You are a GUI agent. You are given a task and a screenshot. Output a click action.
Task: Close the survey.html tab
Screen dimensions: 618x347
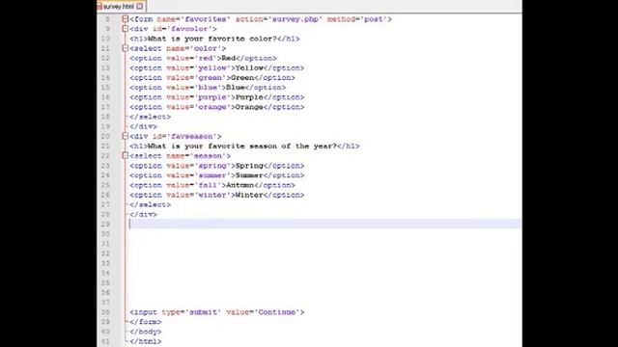coord(139,7)
